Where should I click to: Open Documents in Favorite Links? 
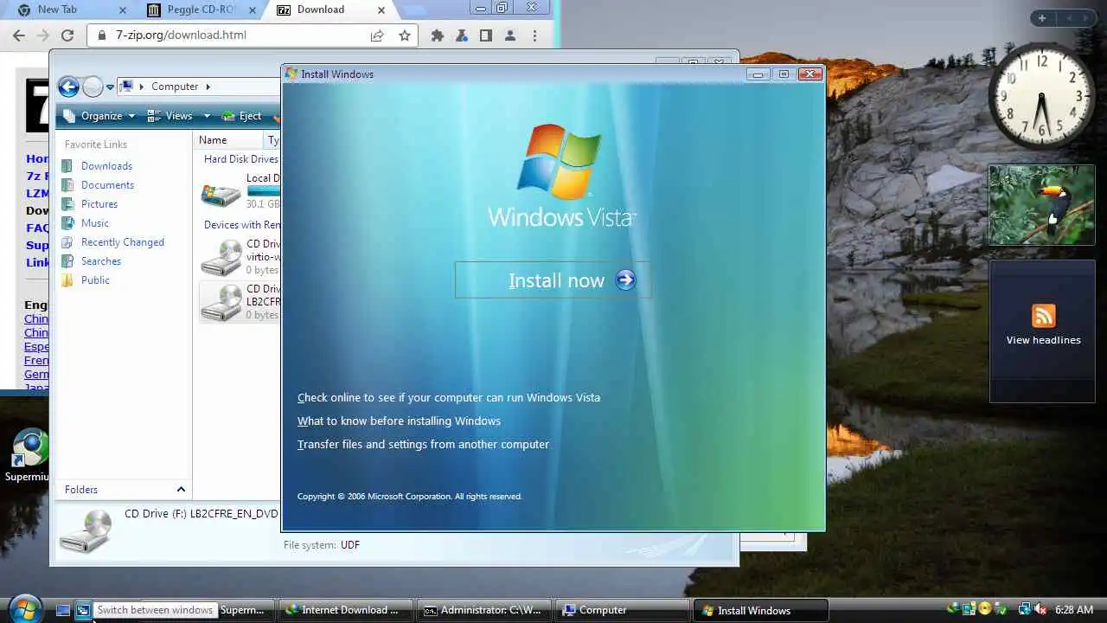point(107,185)
